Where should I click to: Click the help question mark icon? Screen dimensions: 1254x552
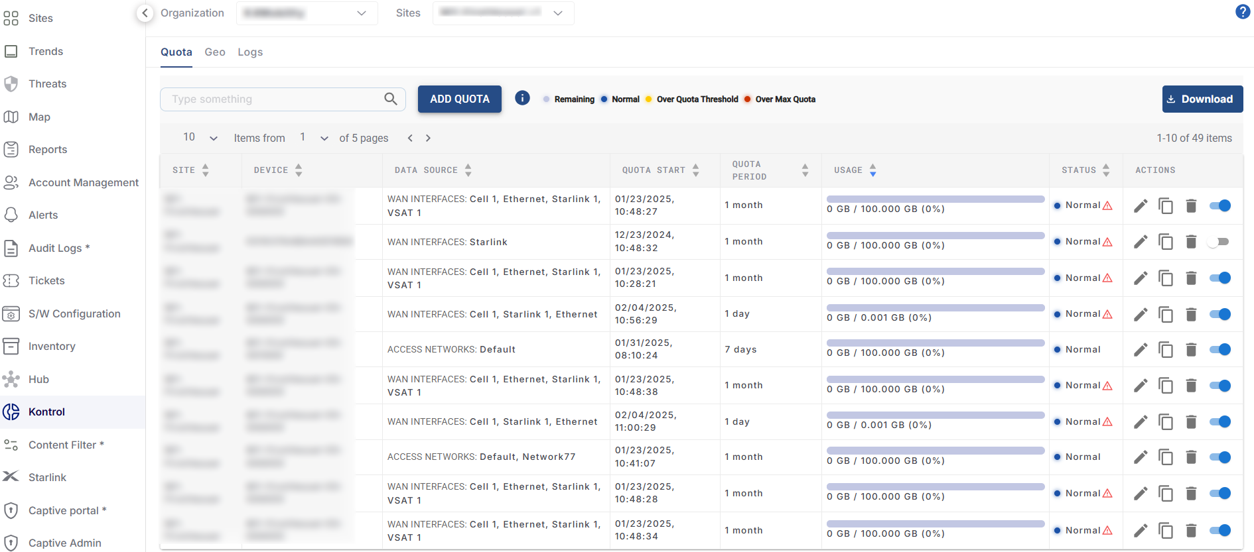tap(1242, 12)
